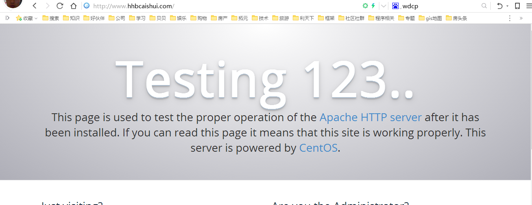This screenshot has width=532, height=205.
Task: Click the Baidu paw search engine icon
Action: 395,6
